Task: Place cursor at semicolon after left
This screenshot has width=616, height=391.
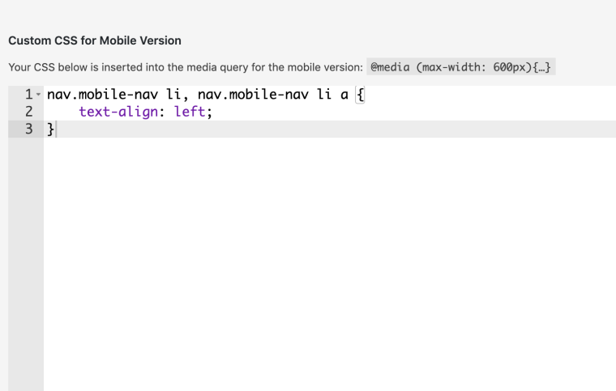Action: click(209, 113)
